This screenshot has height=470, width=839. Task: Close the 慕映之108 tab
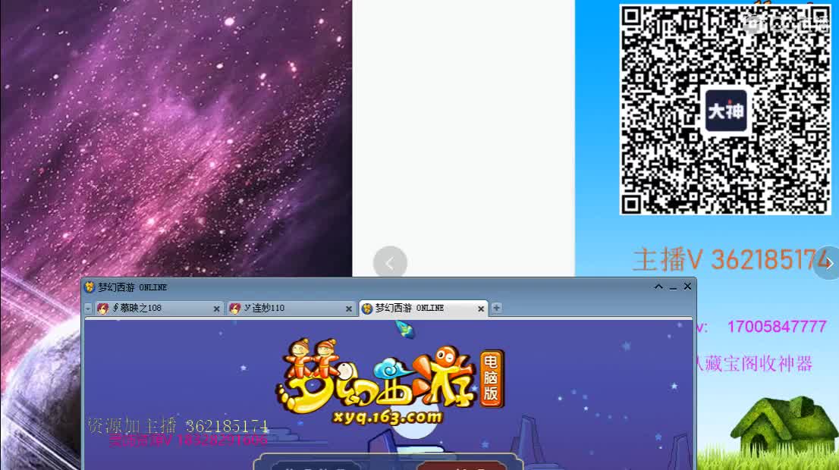217,309
